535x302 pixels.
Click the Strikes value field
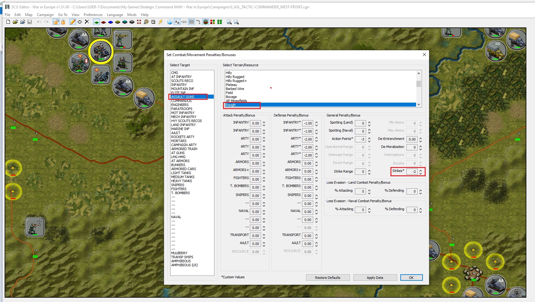[412, 172]
